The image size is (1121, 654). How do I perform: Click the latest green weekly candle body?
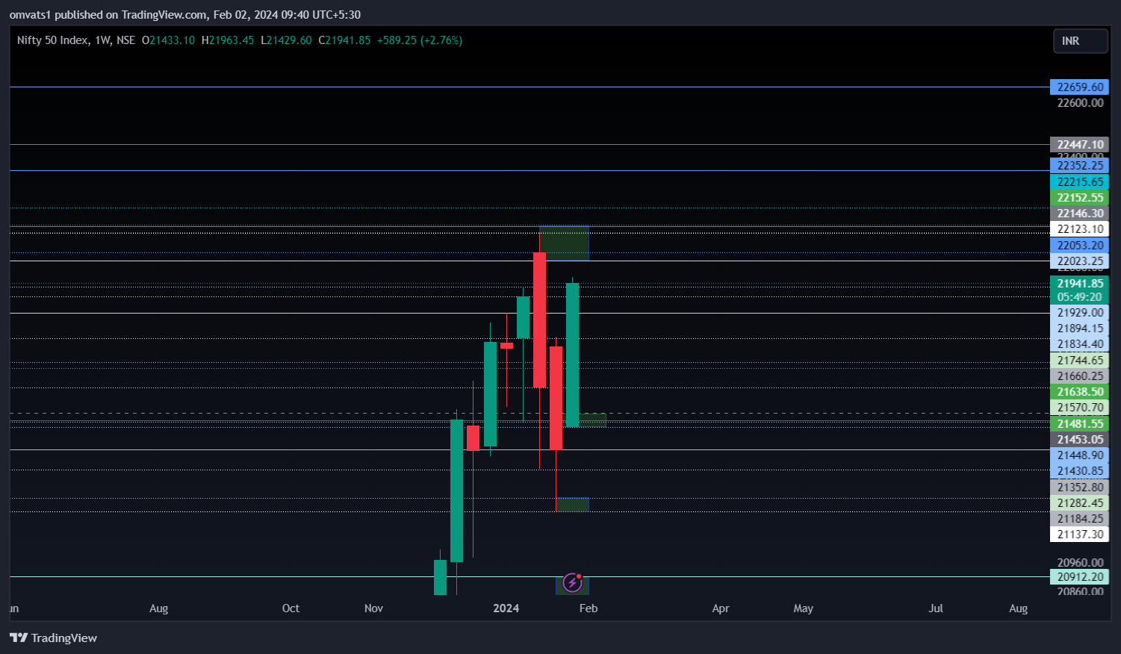(573, 355)
